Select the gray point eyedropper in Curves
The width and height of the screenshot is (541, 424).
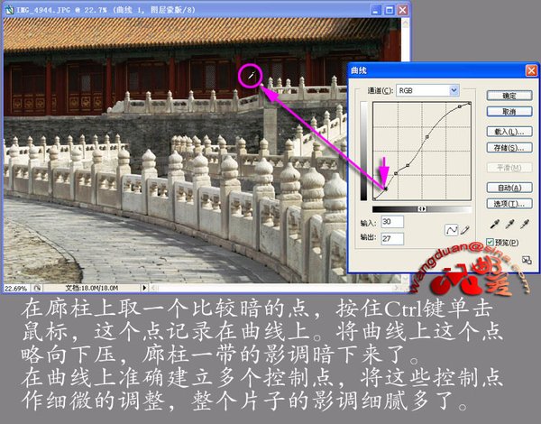(x=508, y=223)
